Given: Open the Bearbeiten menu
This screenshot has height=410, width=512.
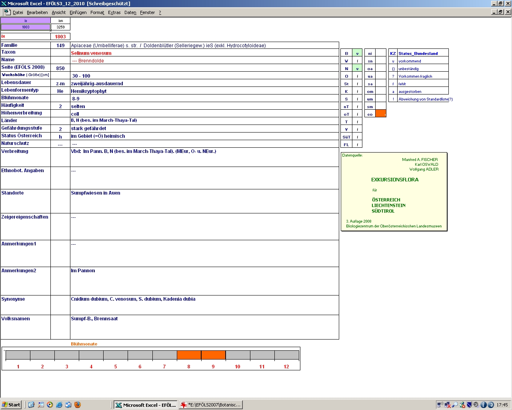Looking at the screenshot, I should click(x=37, y=12).
